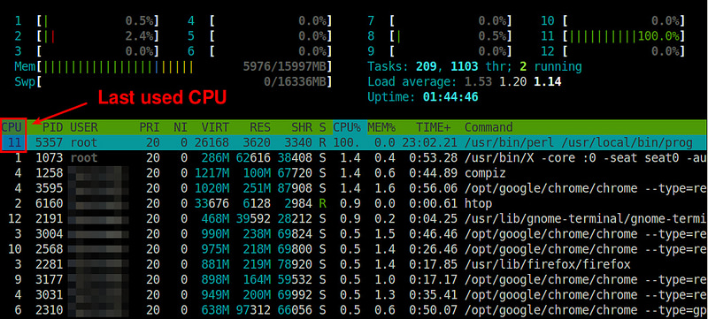Click the CPU 9 meter

coord(439,51)
